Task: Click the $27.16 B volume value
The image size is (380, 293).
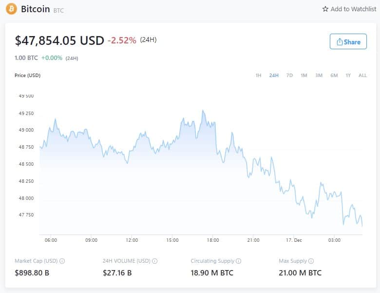Action: point(117,273)
